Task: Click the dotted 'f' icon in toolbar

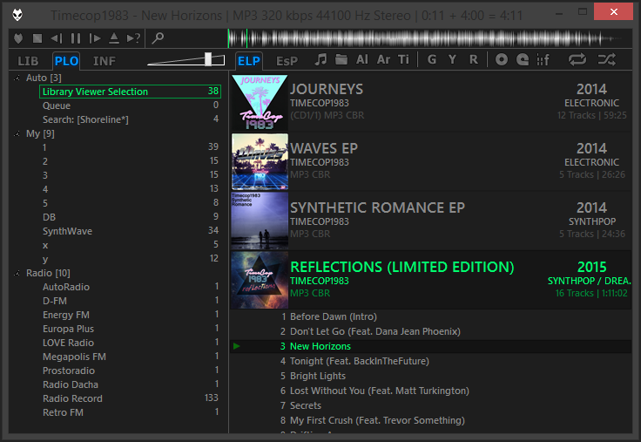Action: [543, 60]
